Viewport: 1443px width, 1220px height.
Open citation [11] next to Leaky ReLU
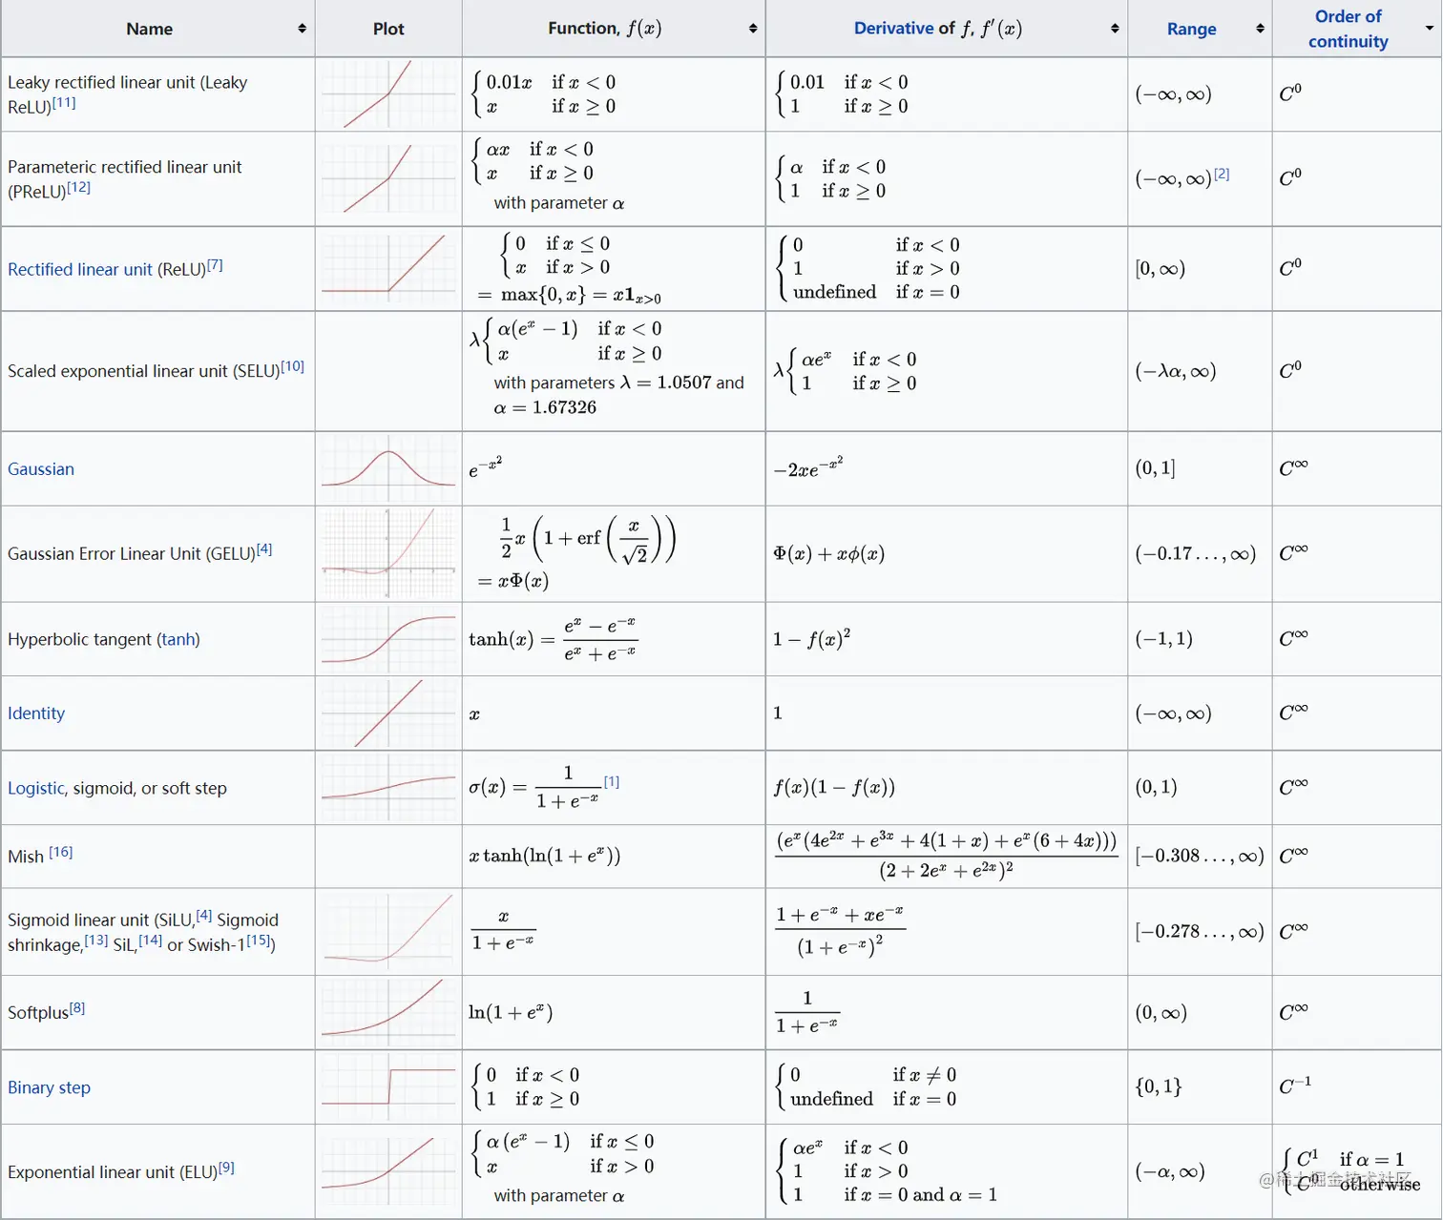64,102
